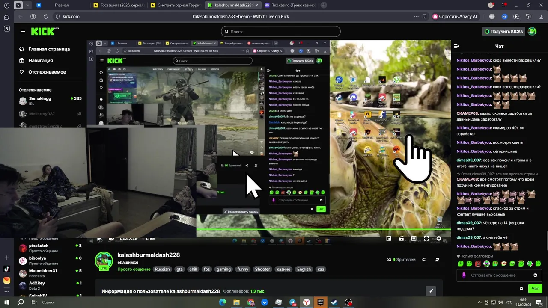
Task: Click the moderator user icon beside share
Action: 437,260
